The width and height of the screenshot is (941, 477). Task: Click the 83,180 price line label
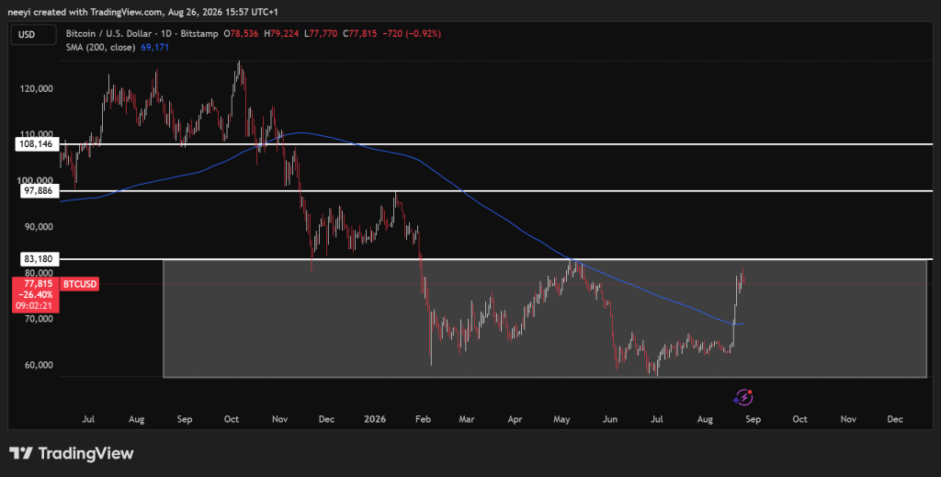click(38, 259)
